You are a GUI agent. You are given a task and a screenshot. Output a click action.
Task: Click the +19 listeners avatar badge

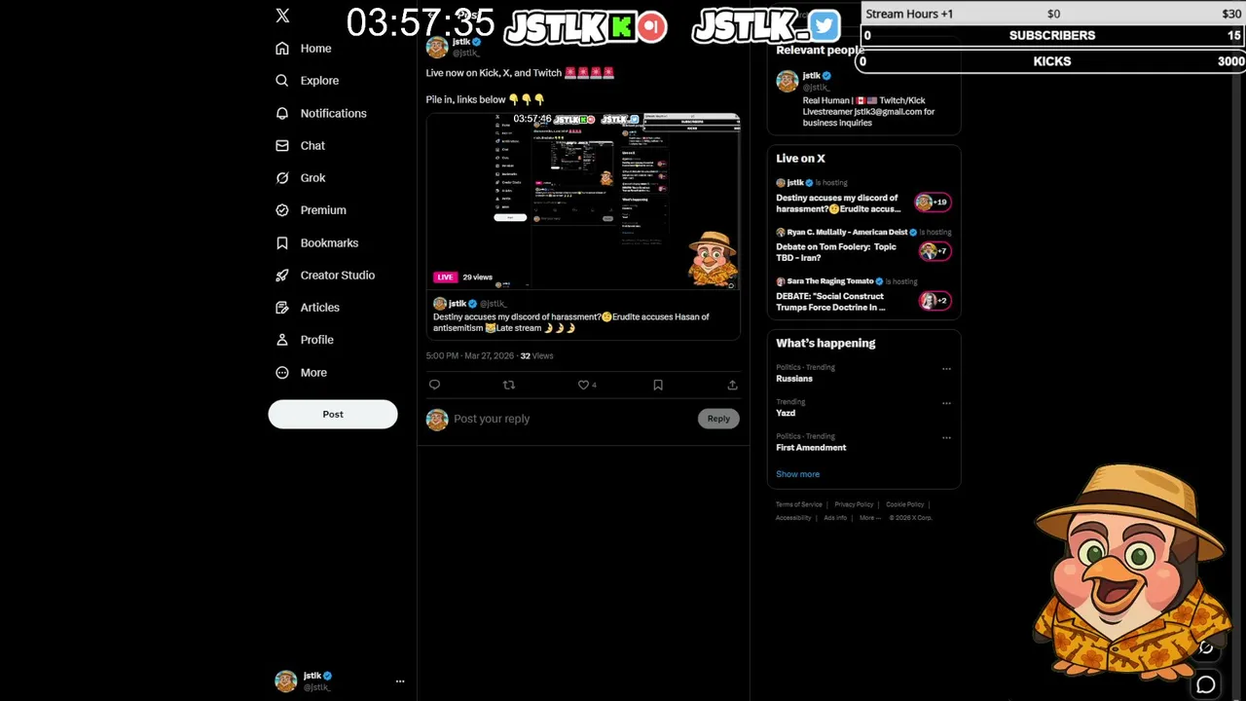(933, 203)
